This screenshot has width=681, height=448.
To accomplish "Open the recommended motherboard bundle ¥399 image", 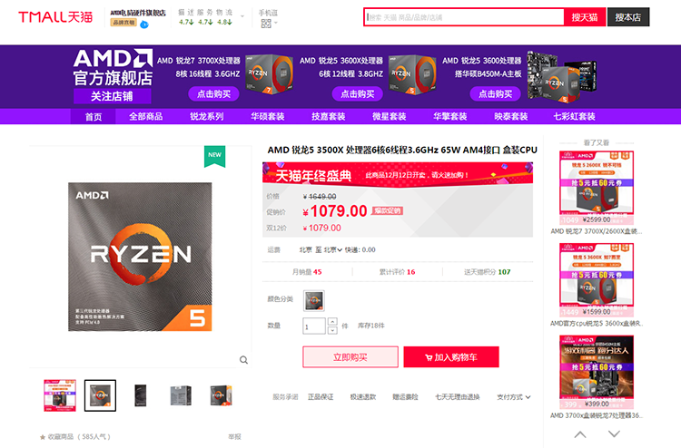I will [597, 372].
